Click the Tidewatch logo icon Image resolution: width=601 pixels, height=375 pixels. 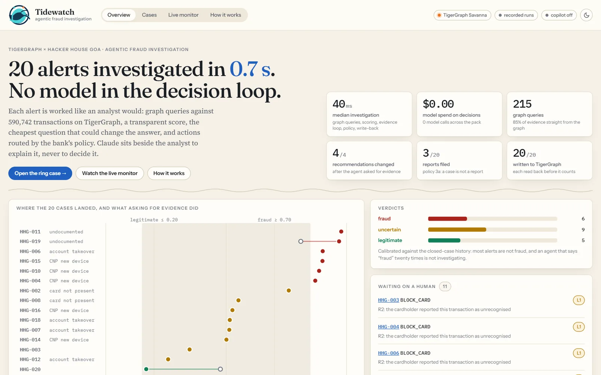[x=20, y=15]
